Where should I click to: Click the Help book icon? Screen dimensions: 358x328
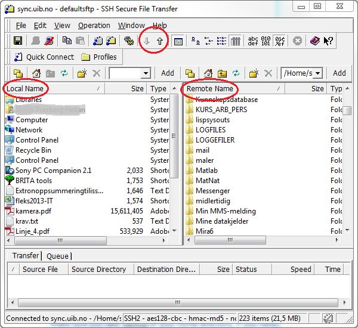314,41
